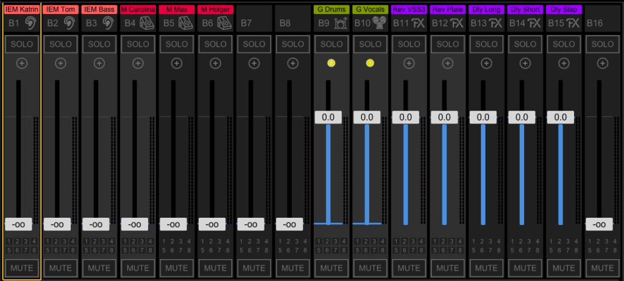The height and width of the screenshot is (281, 624).
Task: Toggle mute on the Rev Plate channel
Action: pos(448,268)
